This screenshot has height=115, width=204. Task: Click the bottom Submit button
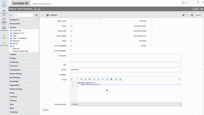click(x=46, y=110)
